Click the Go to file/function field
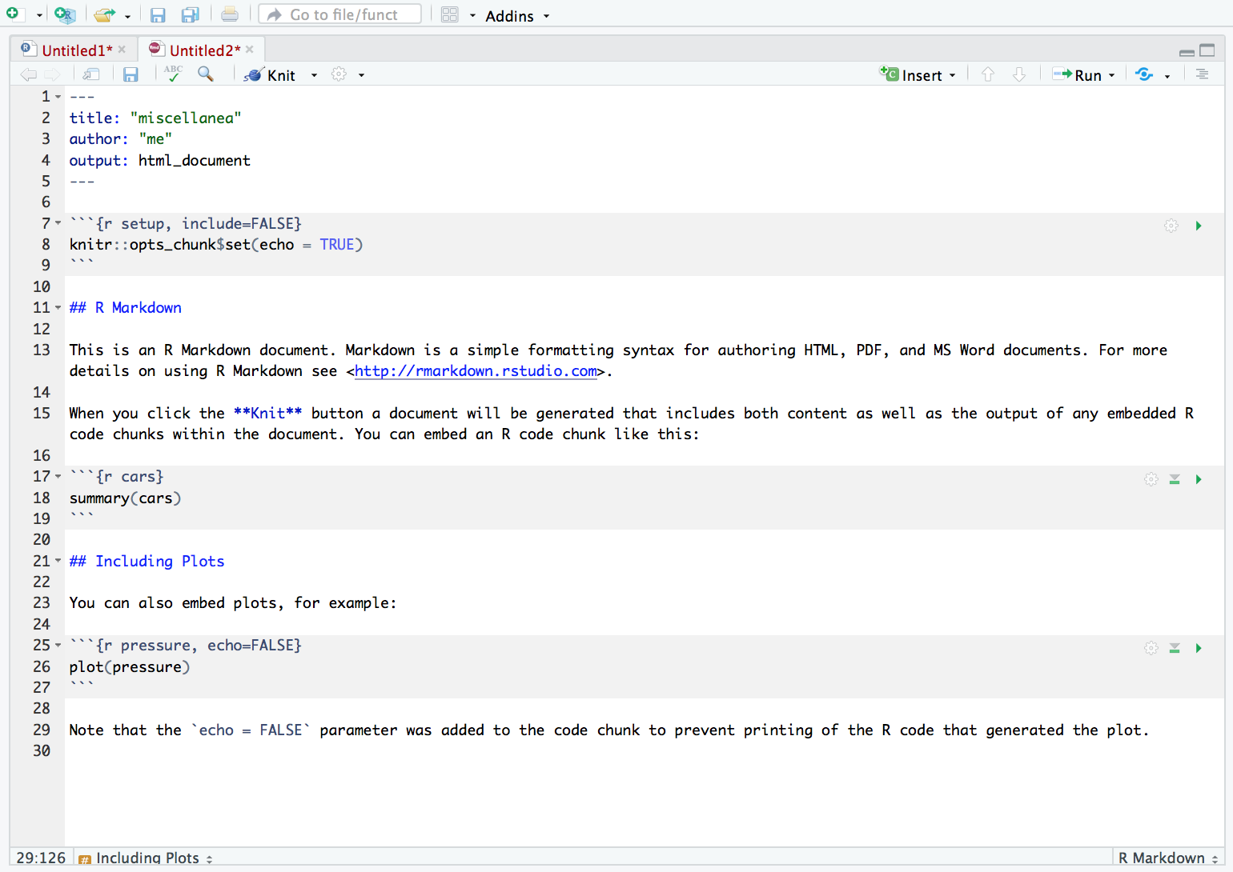The image size is (1233, 872). point(340,15)
